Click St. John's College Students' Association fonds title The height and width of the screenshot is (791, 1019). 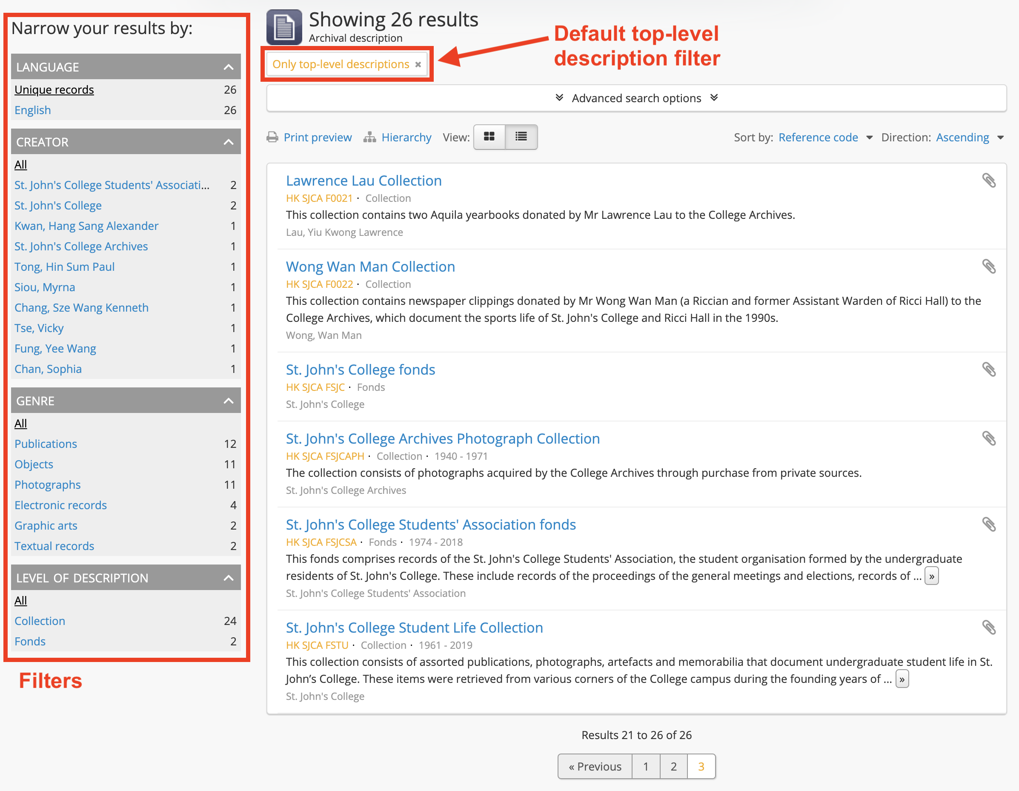click(x=430, y=524)
